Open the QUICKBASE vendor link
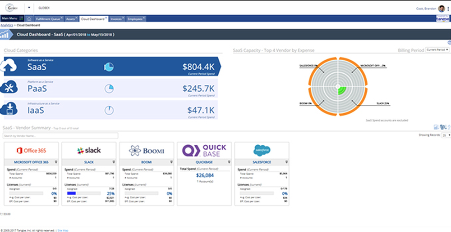The width and height of the screenshot is (451, 232). coord(204,162)
